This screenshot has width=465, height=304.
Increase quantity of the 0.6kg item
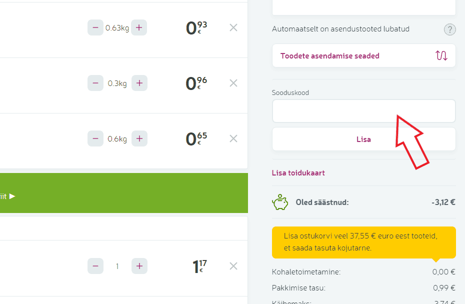[x=139, y=138]
